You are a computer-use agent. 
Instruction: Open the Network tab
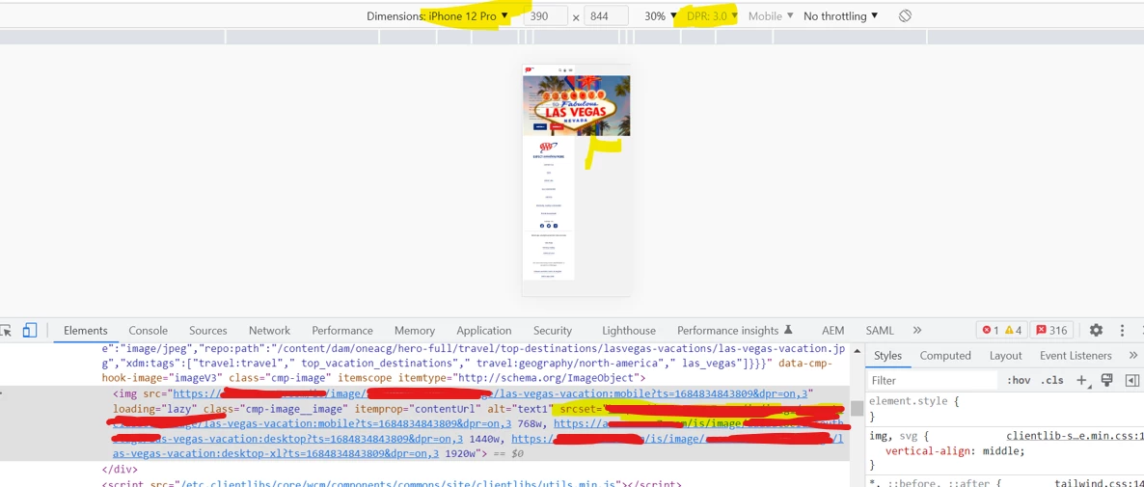pos(269,330)
